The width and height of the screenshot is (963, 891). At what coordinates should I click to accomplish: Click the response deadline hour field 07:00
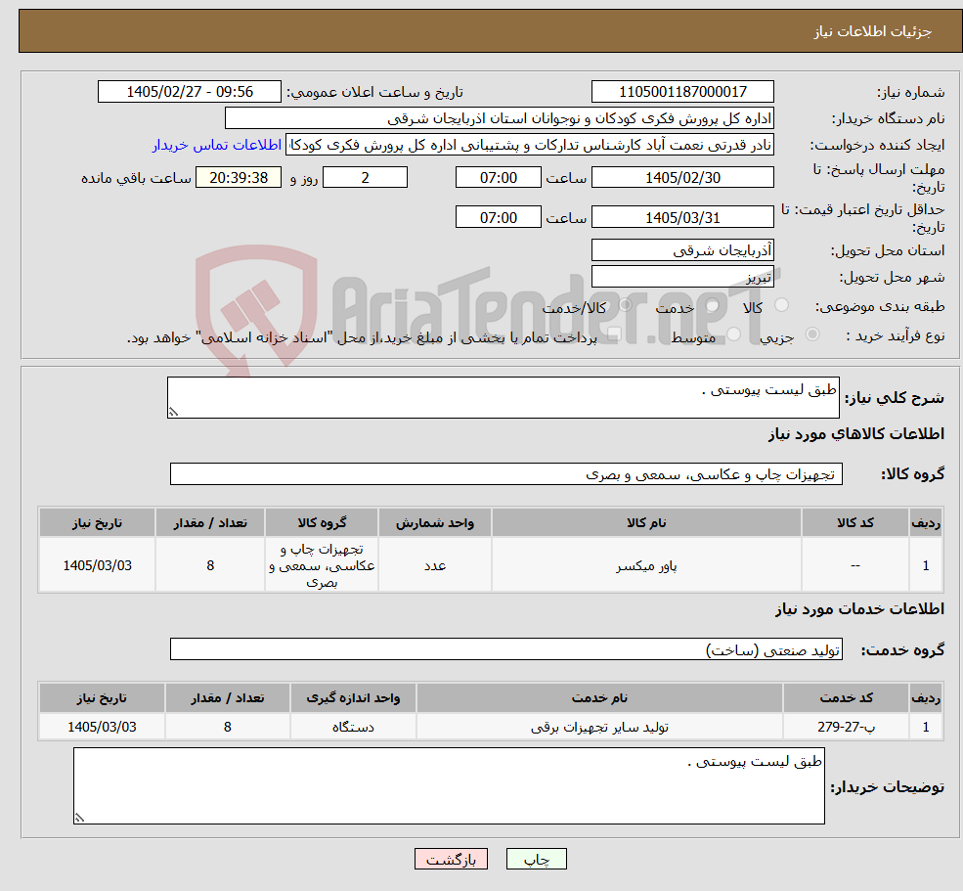point(498,178)
